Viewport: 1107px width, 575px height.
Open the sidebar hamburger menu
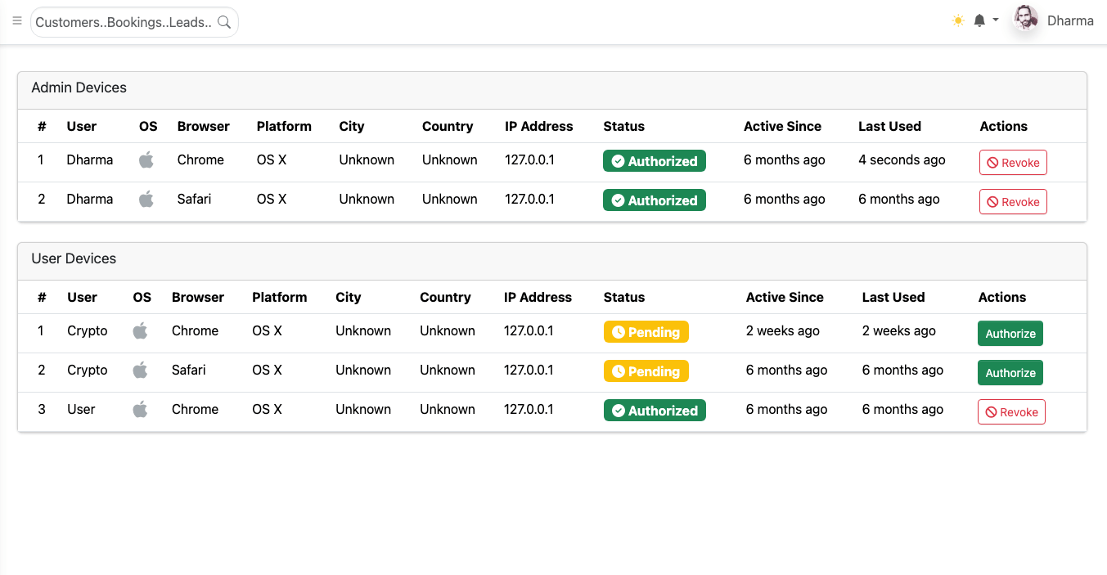[x=17, y=21]
